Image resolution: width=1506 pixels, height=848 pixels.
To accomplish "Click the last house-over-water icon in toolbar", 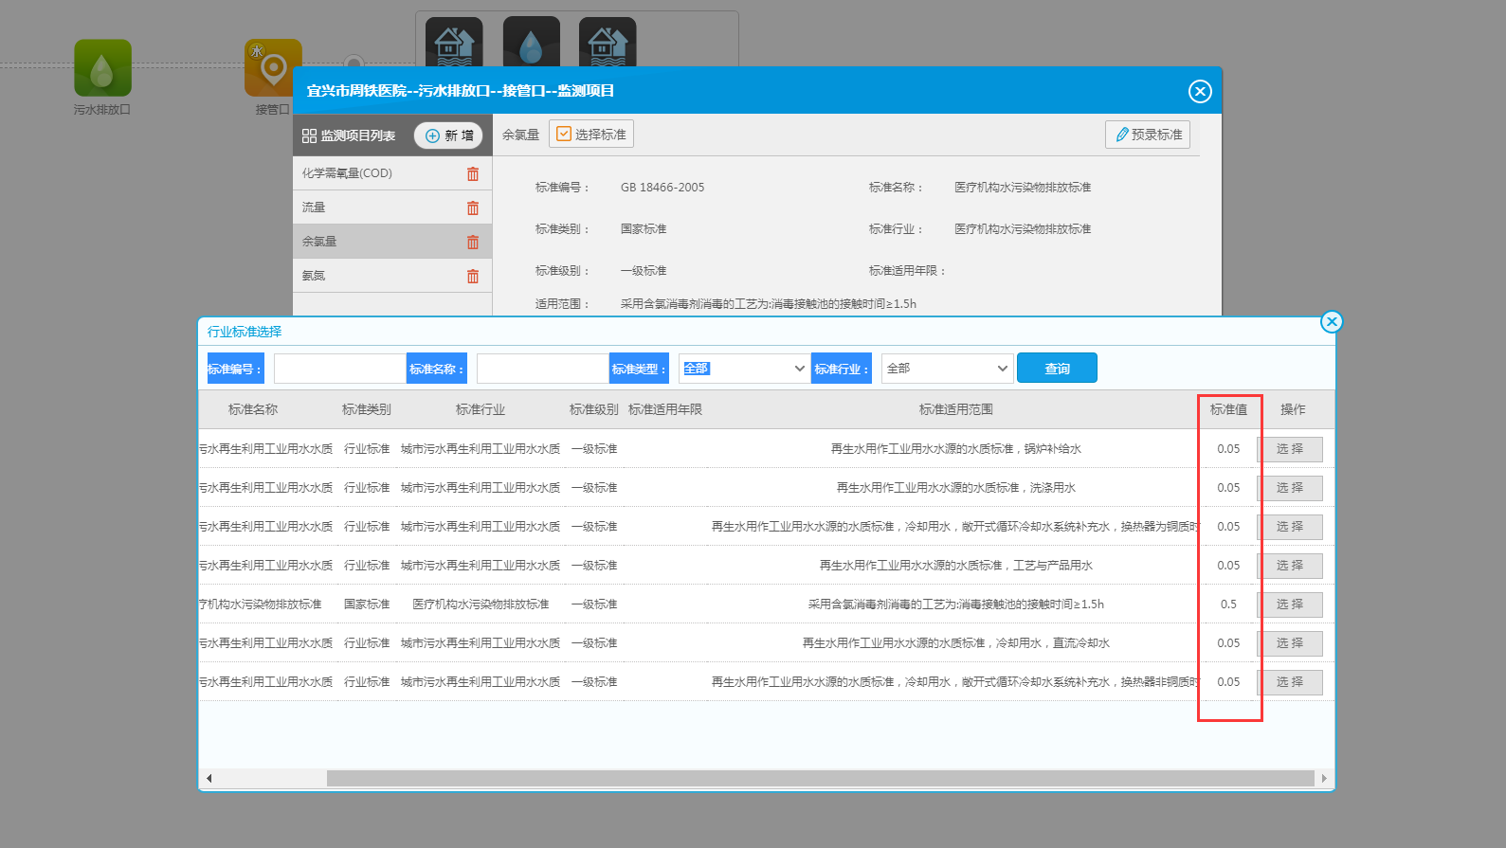I will 608,44.
